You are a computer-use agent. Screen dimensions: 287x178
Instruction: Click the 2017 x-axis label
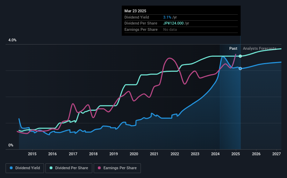coord(73,154)
